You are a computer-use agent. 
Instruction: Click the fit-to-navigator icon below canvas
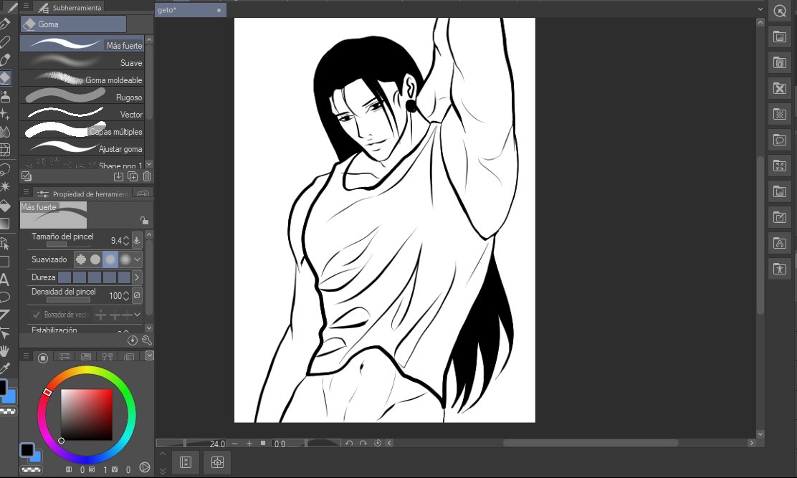point(217,462)
